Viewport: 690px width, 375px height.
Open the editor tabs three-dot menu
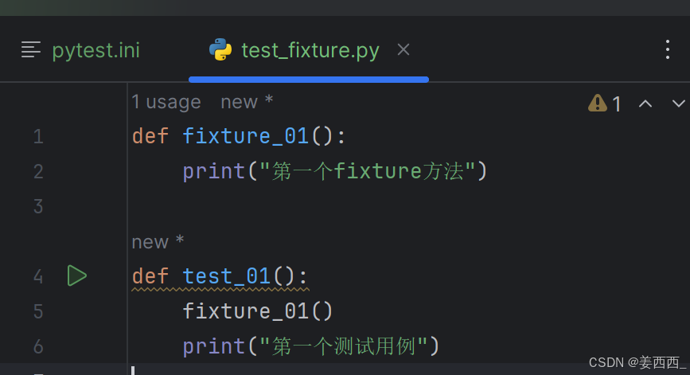[668, 49]
